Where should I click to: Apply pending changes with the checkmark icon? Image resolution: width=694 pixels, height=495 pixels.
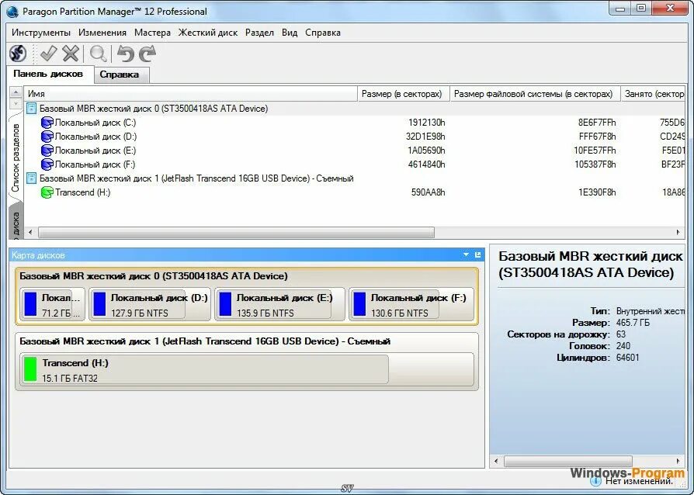48,54
